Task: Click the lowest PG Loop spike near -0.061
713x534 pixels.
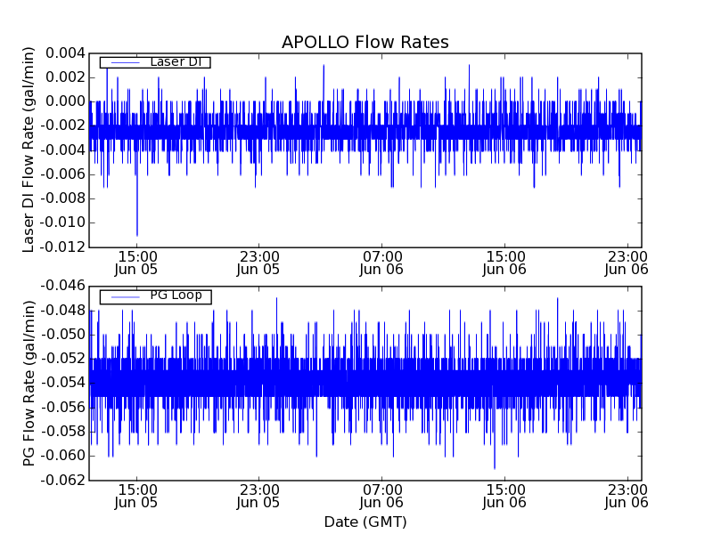Action: tap(495, 467)
